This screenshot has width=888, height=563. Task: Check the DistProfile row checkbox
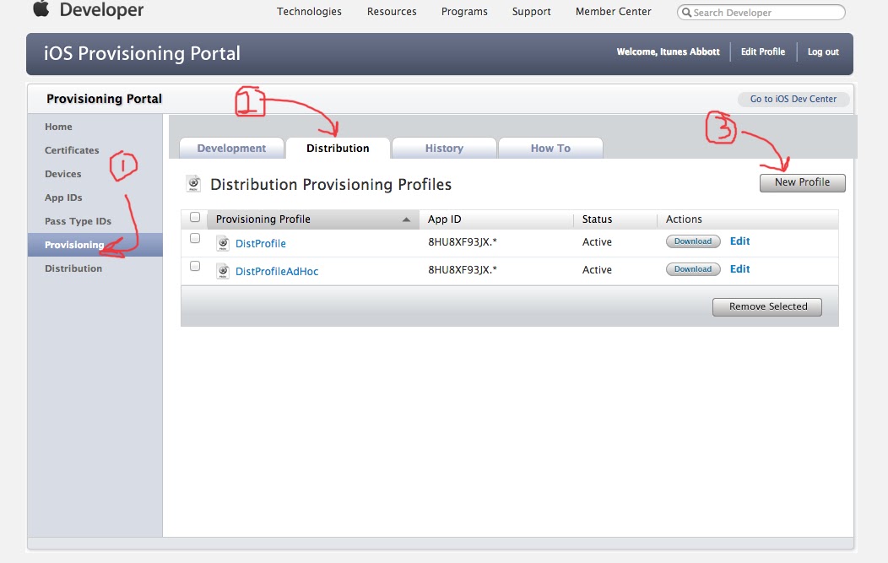coord(195,238)
